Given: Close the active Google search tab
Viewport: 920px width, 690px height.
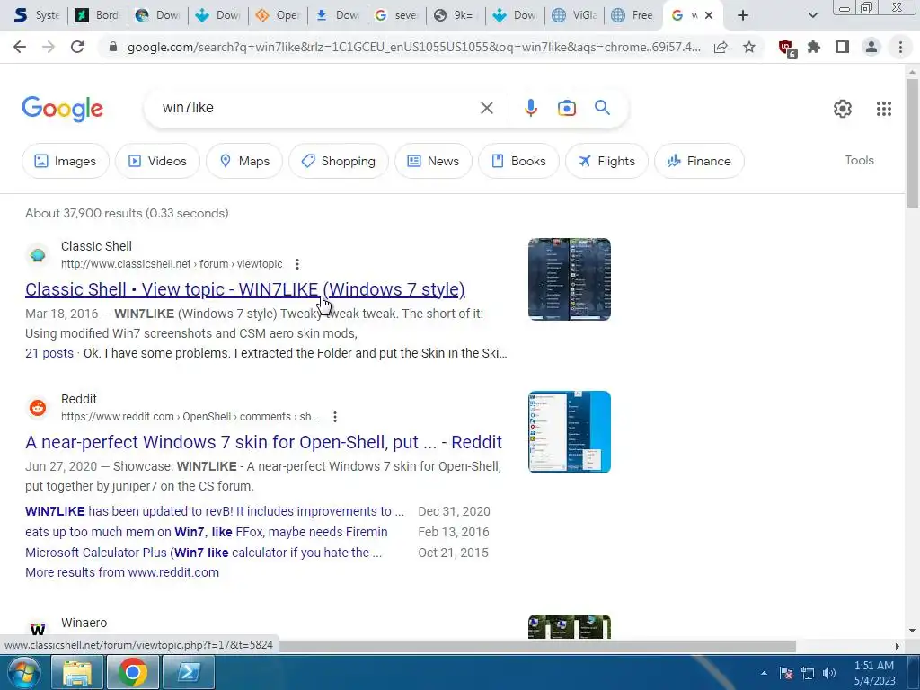Looking at the screenshot, I should (x=709, y=15).
